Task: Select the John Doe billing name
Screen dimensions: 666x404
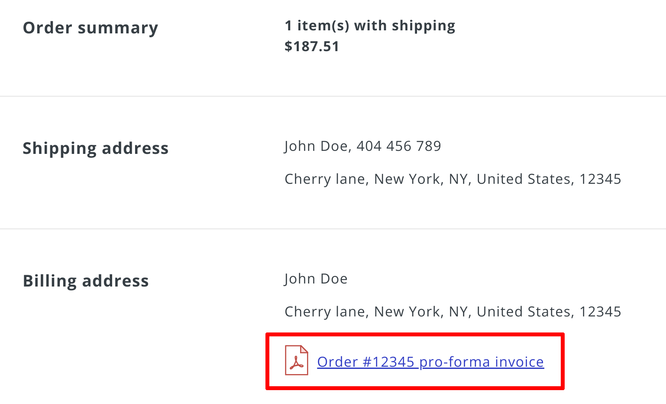Action: tap(316, 278)
